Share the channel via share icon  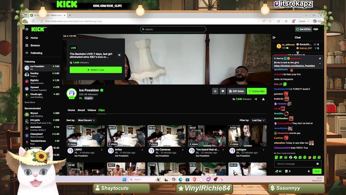pyautogui.click(x=256, y=99)
